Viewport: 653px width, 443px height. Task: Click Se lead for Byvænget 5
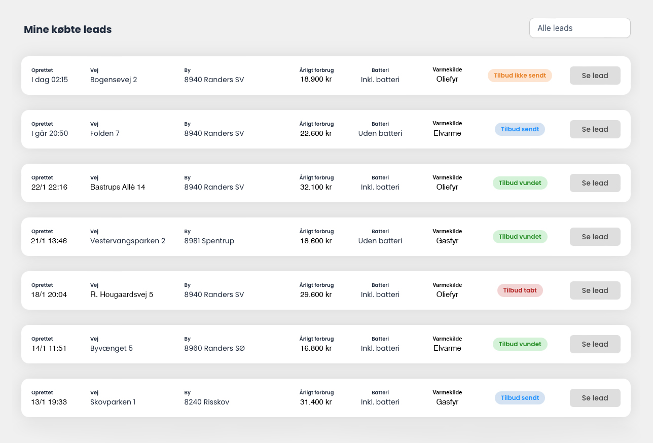tap(595, 344)
